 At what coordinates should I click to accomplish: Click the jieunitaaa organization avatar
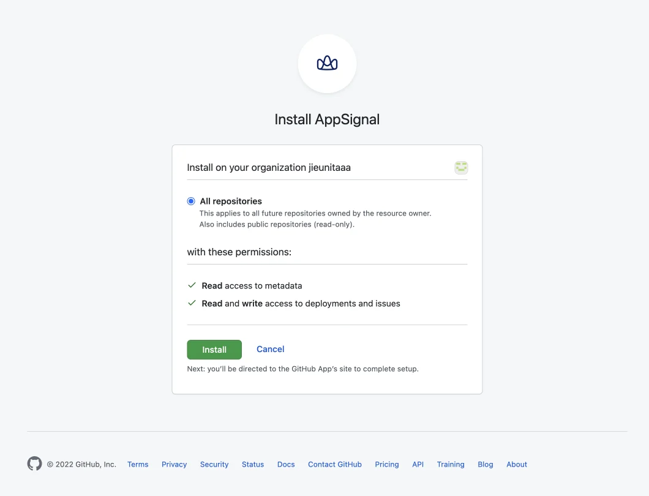[460, 167]
